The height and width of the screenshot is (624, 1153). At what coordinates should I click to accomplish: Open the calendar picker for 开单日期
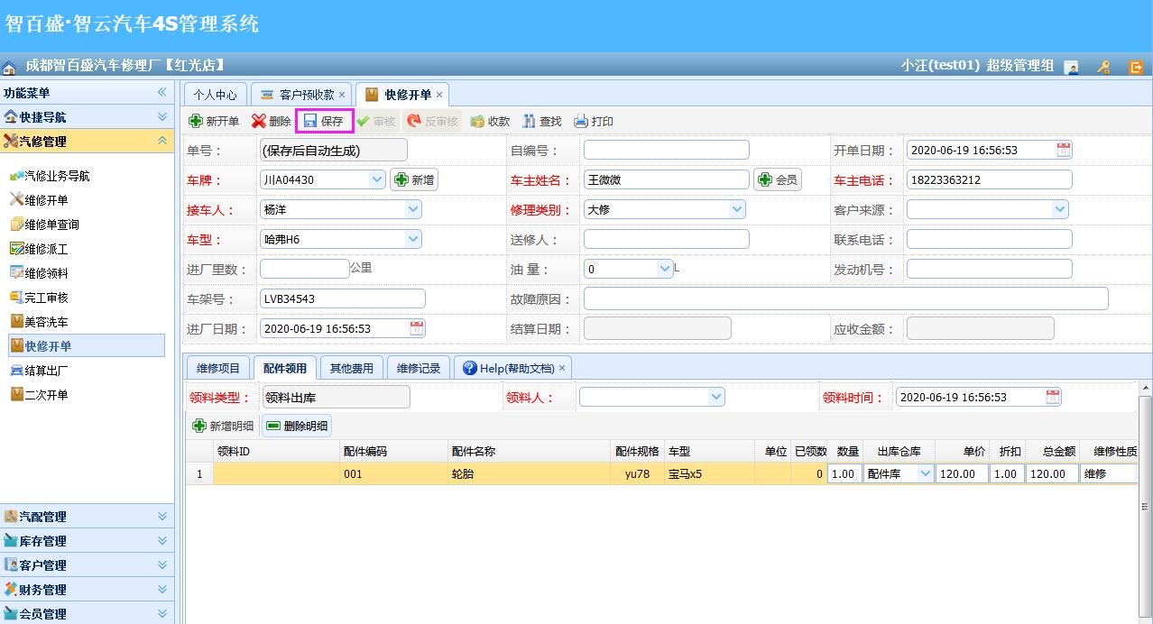point(1063,149)
